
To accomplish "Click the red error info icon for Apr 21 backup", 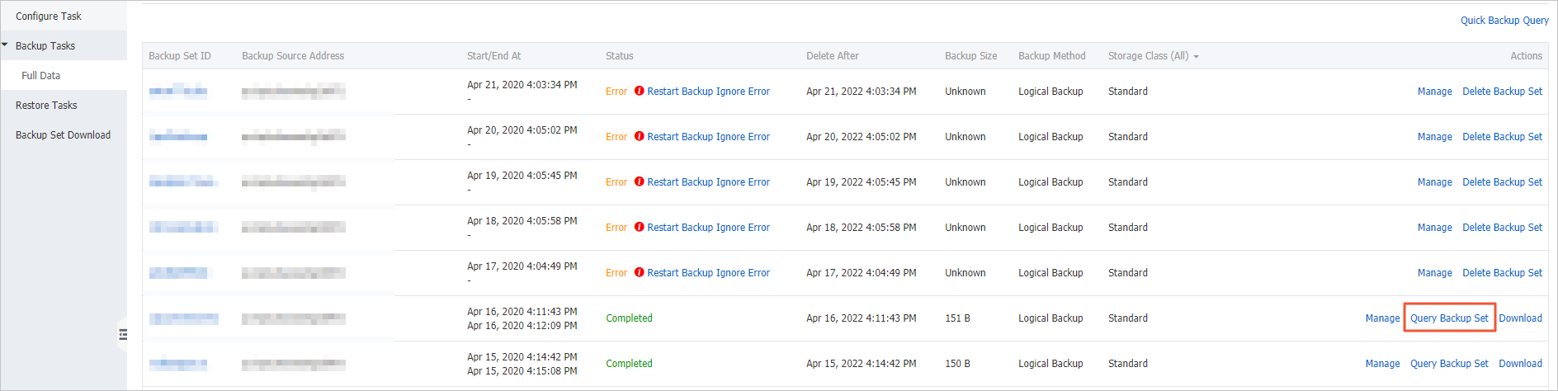I will click(x=639, y=92).
